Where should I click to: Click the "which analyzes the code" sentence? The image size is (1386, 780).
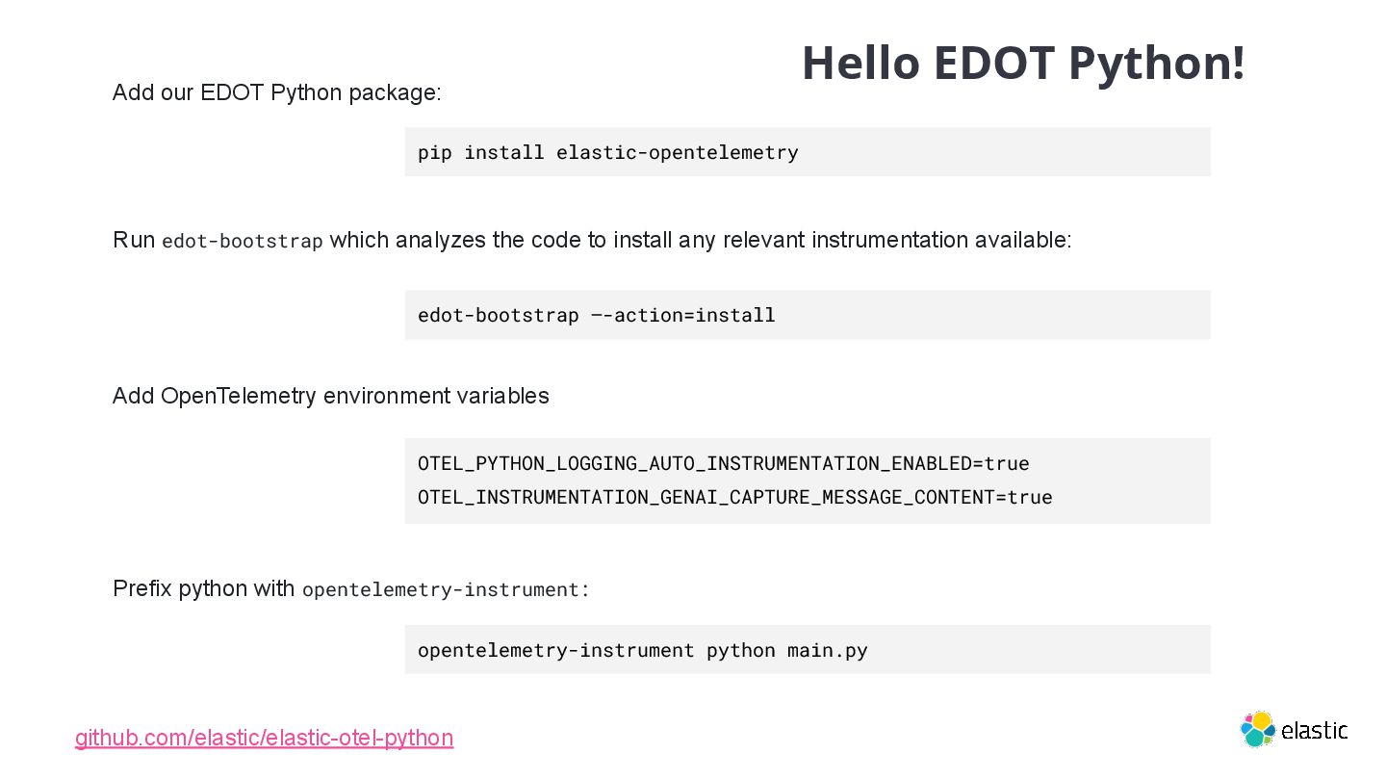click(700, 240)
